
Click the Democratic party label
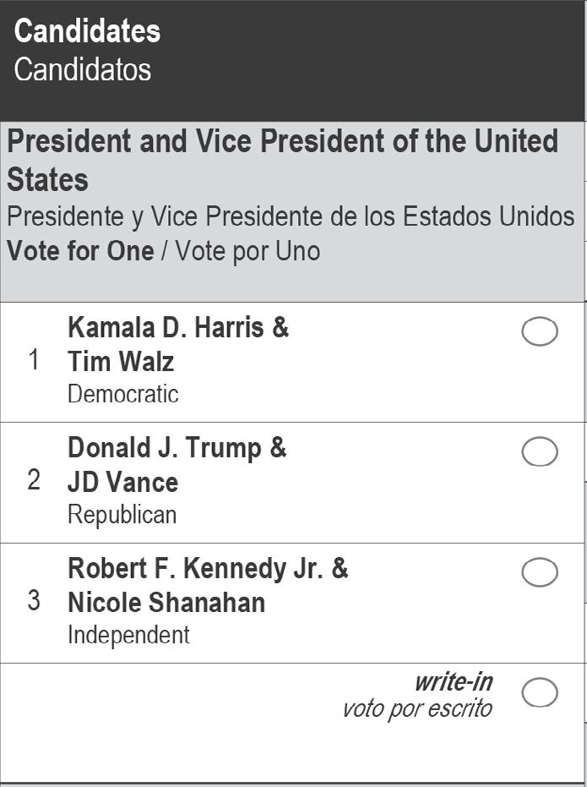pyautogui.click(x=123, y=394)
